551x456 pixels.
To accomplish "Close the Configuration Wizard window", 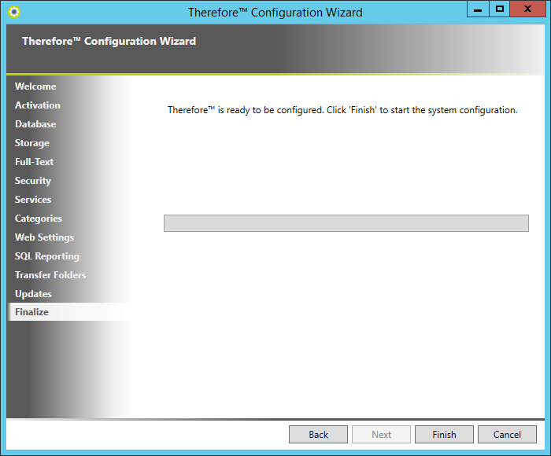I will coord(527,9).
